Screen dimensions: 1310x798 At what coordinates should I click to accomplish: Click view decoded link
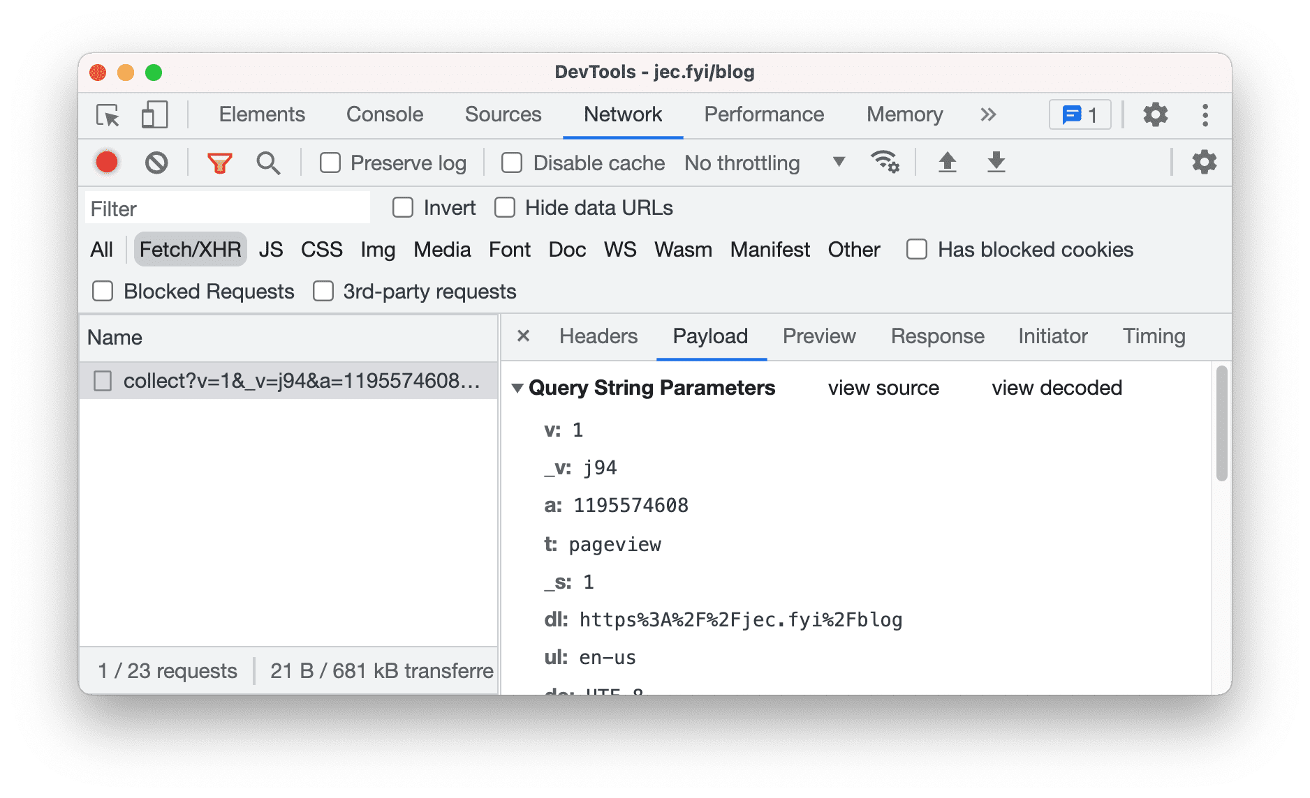point(1056,388)
